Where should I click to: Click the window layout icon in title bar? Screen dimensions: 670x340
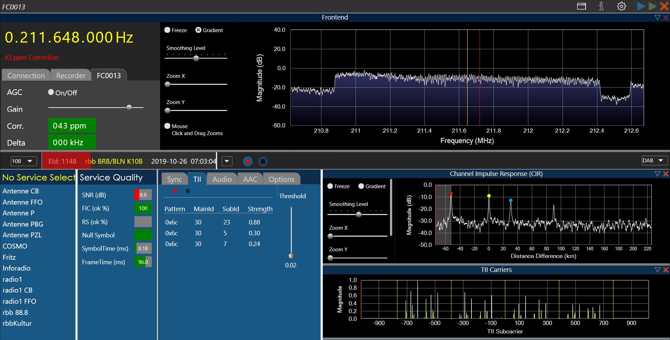[x=581, y=6]
